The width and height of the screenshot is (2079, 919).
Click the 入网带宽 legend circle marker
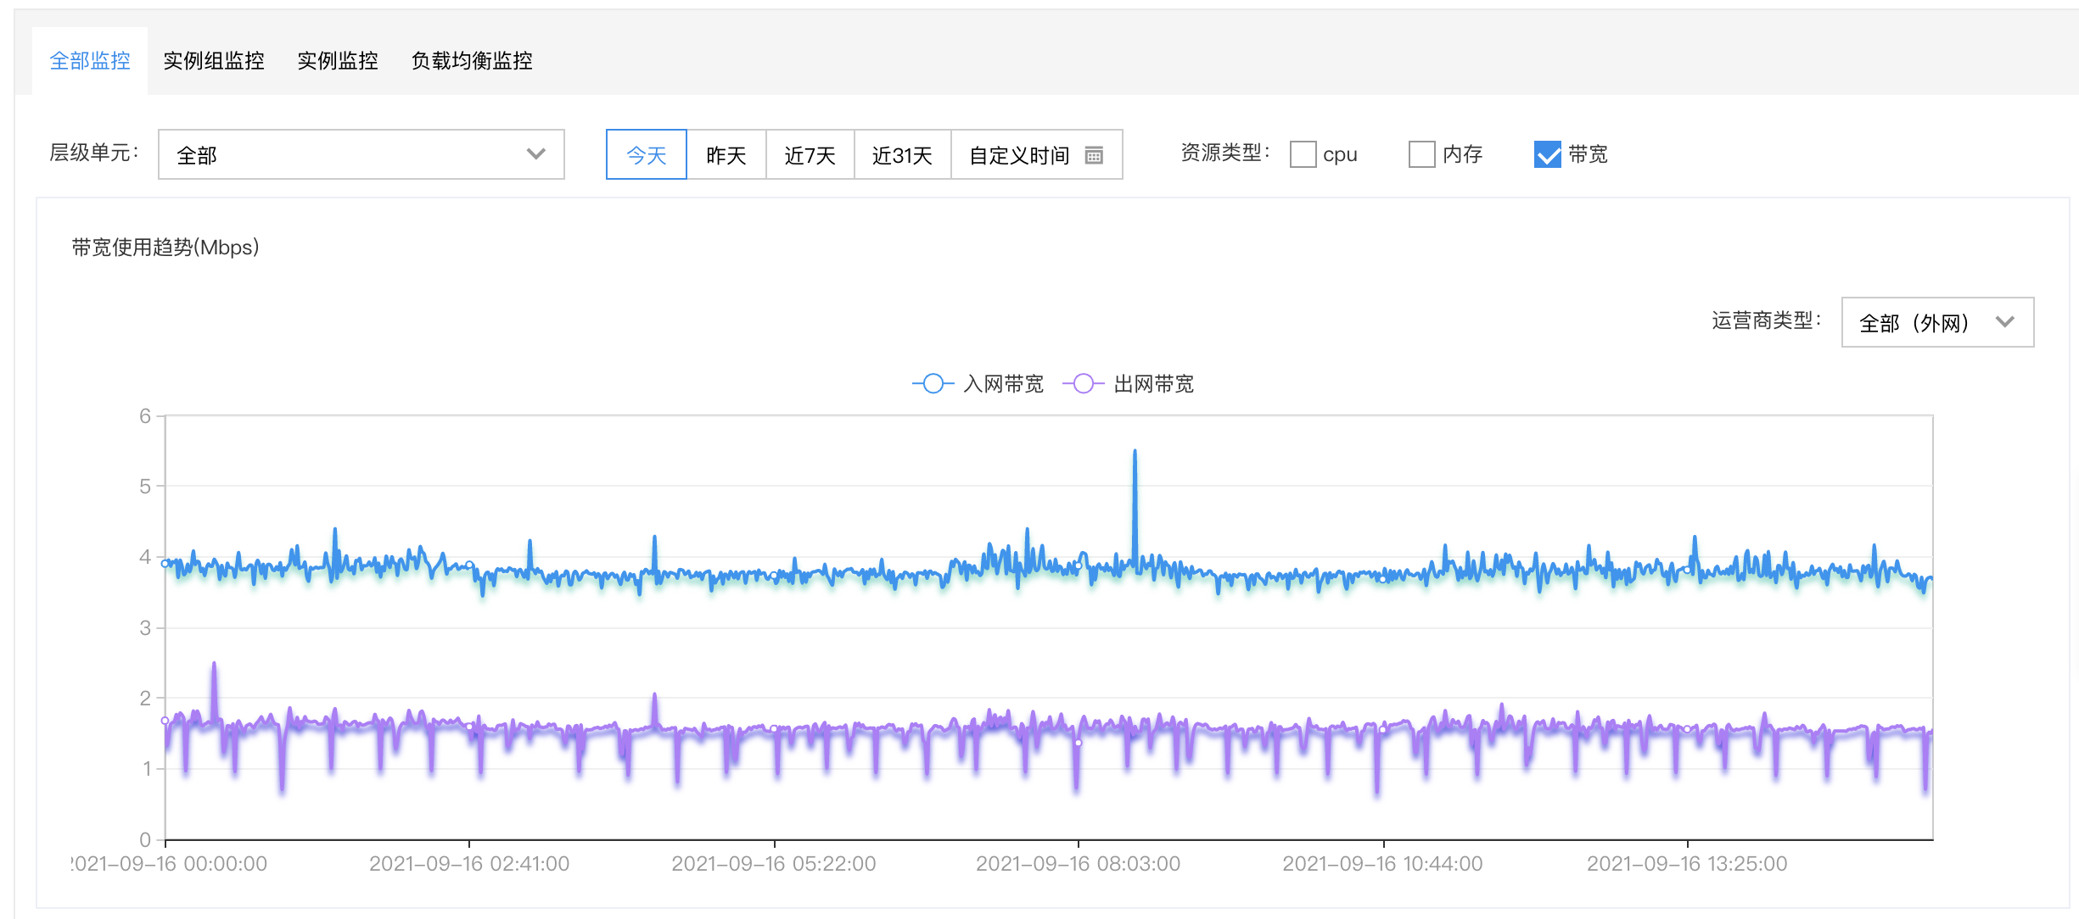(x=933, y=384)
